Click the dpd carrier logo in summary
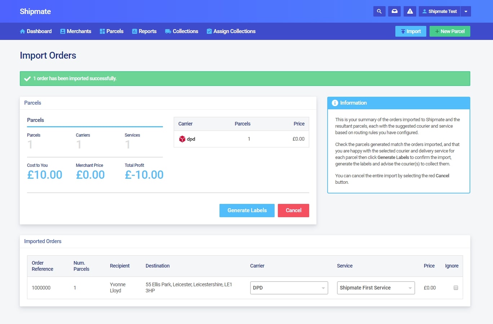The width and height of the screenshot is (493, 324). click(187, 139)
